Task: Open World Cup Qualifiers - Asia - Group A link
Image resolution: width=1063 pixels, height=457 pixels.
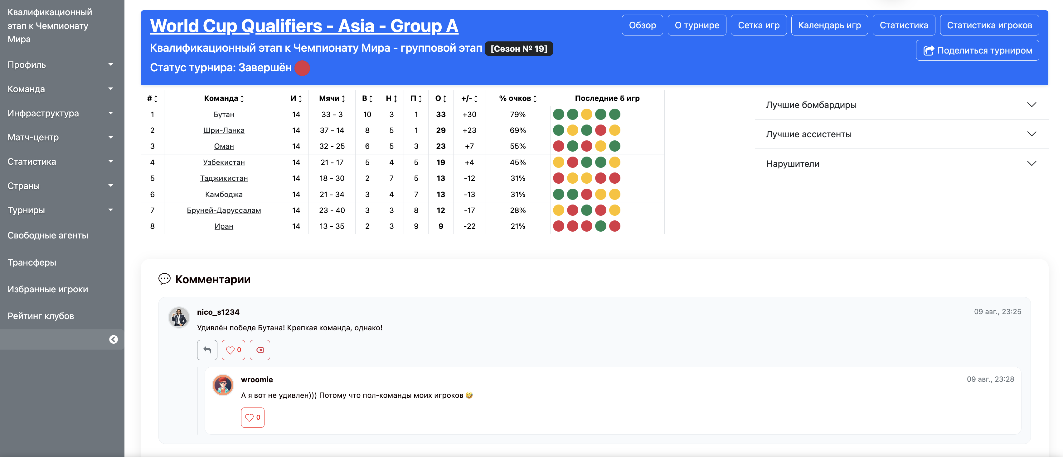Action: (x=304, y=26)
